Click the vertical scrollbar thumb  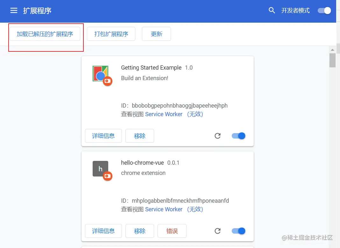coord(332,60)
